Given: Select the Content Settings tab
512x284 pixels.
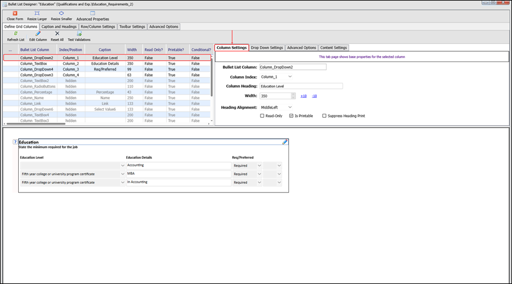Looking at the screenshot, I should 333,48.
